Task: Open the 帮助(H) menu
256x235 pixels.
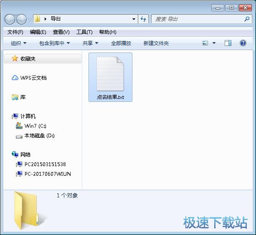Action: 108,32
